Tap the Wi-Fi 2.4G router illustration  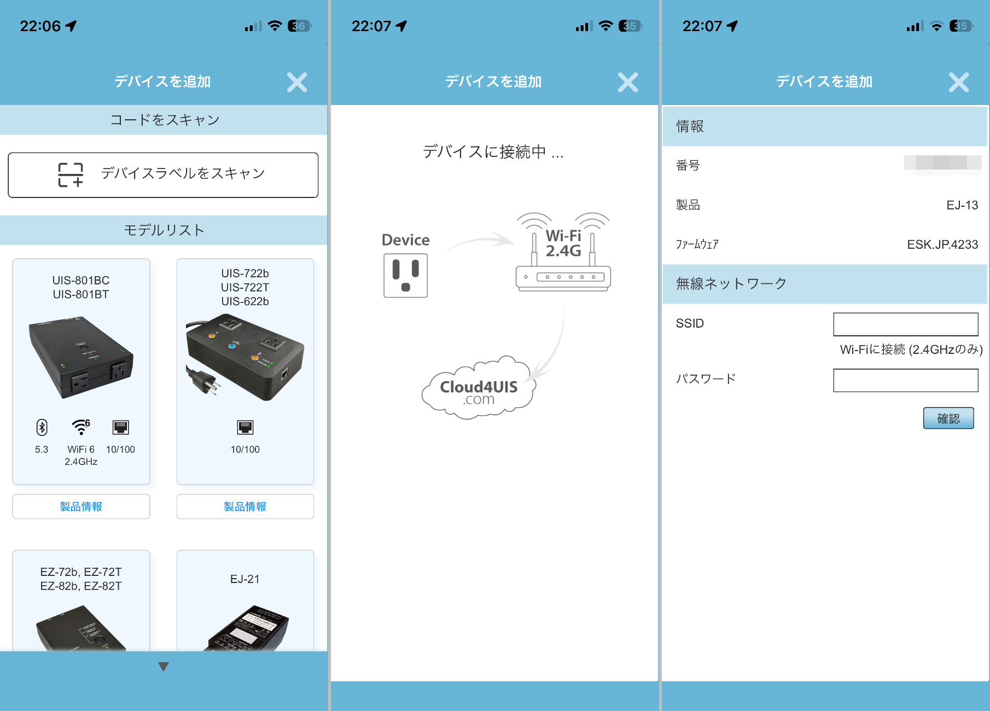click(563, 252)
